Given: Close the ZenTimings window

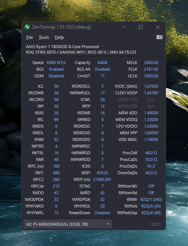Looking at the screenshot, I should pyautogui.click(x=158, y=27).
